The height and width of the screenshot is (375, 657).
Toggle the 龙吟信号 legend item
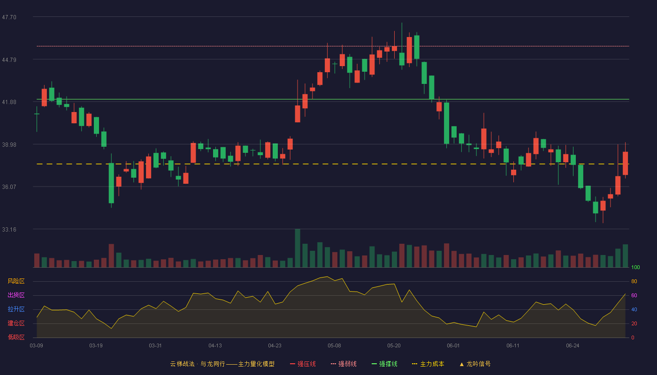pos(475,364)
